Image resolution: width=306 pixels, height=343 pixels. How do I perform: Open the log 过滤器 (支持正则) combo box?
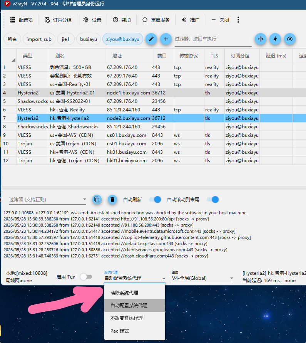click(x=48, y=200)
